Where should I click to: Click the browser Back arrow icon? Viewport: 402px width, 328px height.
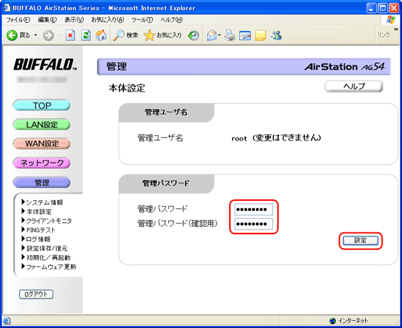pos(13,35)
